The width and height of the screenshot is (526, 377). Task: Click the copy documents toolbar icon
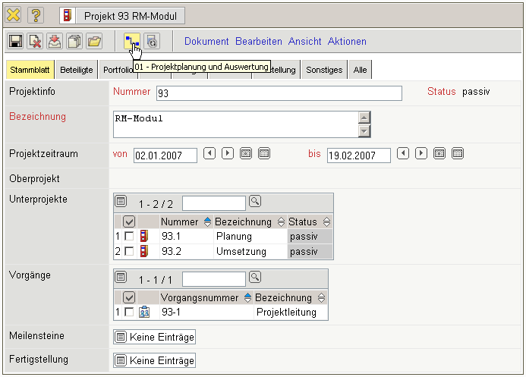coord(74,41)
